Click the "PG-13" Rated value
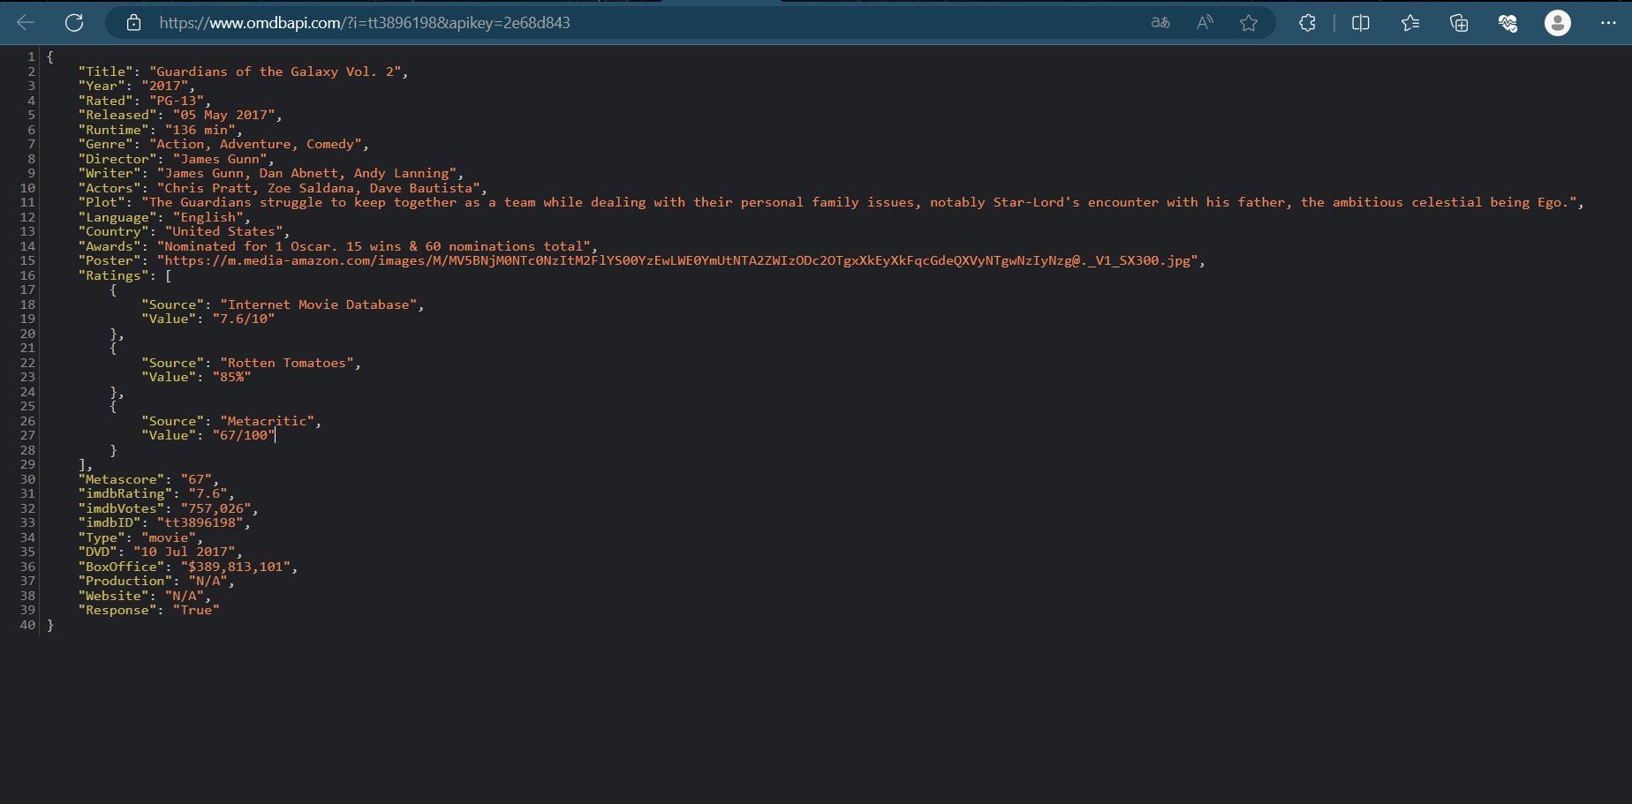 pos(177,101)
